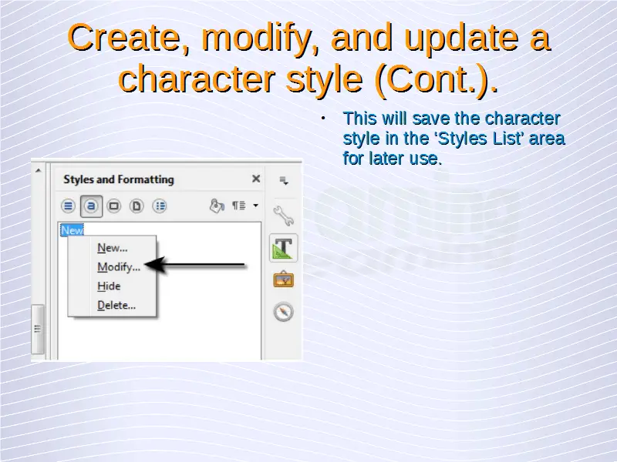Click the vertical scrollbar handle at left
The width and height of the screenshot is (617, 462).
(x=37, y=329)
